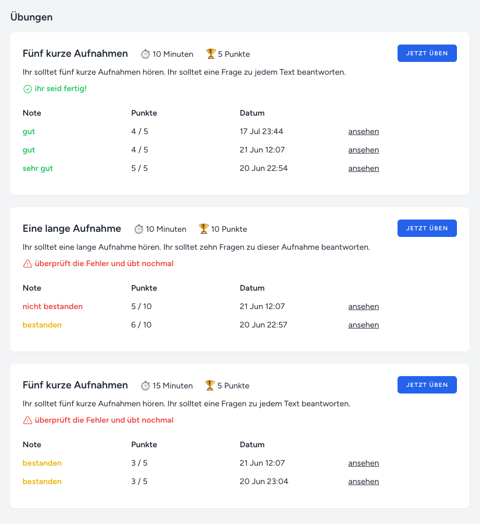480x524 pixels.
Task: Click the green checkmark beside ihr seid fertig
Action: coord(28,89)
